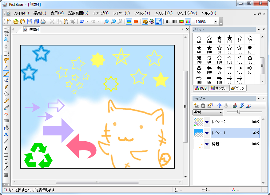The height and width of the screenshot is (195, 270).
Task: Switch to the RGB palette tab
Action: [x=201, y=88]
